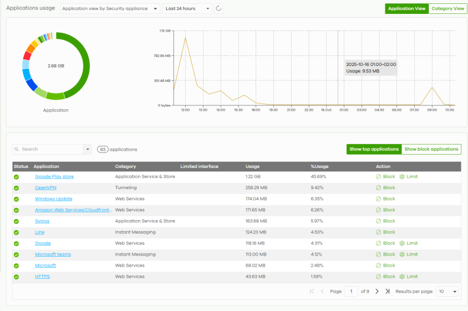The image size is (468, 311).
Task: Show block applications list
Action: (431, 149)
